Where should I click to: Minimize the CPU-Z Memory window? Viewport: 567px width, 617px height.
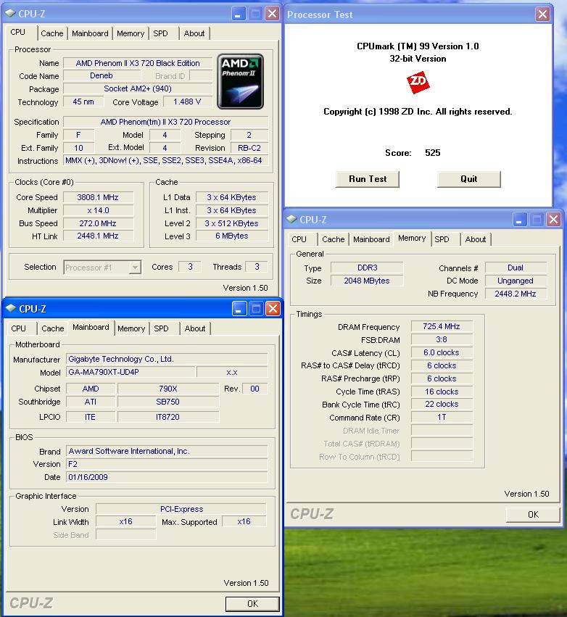pos(520,220)
